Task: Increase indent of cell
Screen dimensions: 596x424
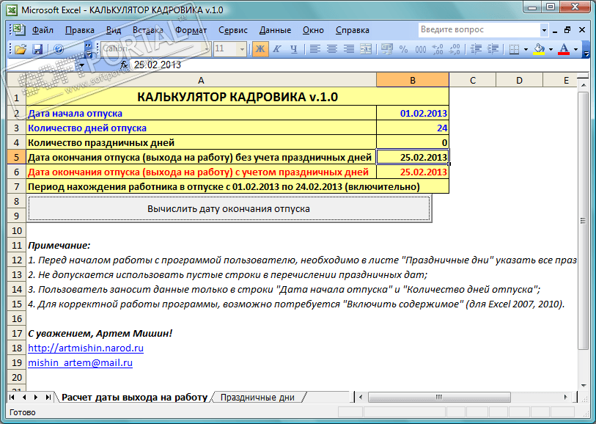Action: (493, 49)
